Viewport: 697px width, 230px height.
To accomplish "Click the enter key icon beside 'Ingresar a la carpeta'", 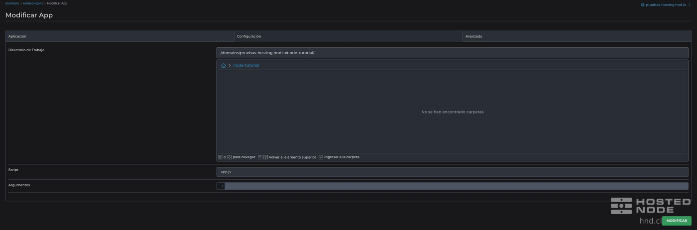I will pyautogui.click(x=321, y=157).
